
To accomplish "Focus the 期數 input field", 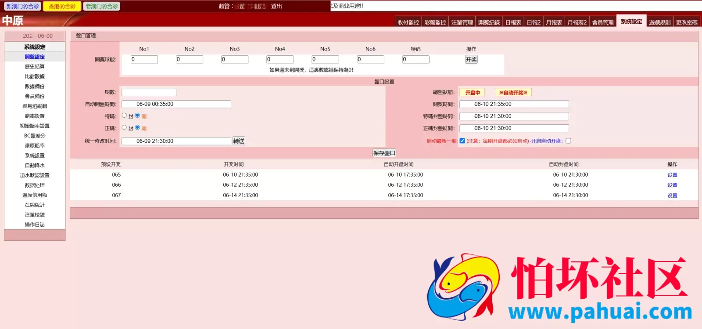I will [x=149, y=92].
